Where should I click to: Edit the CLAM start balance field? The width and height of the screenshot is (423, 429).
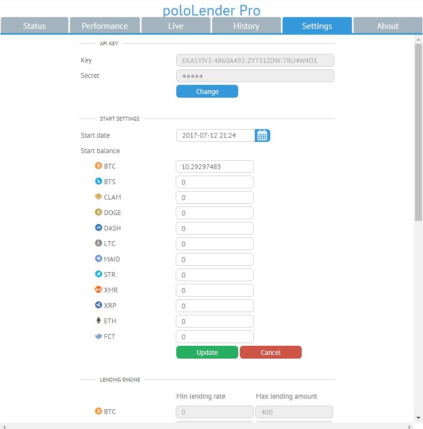pyautogui.click(x=215, y=197)
